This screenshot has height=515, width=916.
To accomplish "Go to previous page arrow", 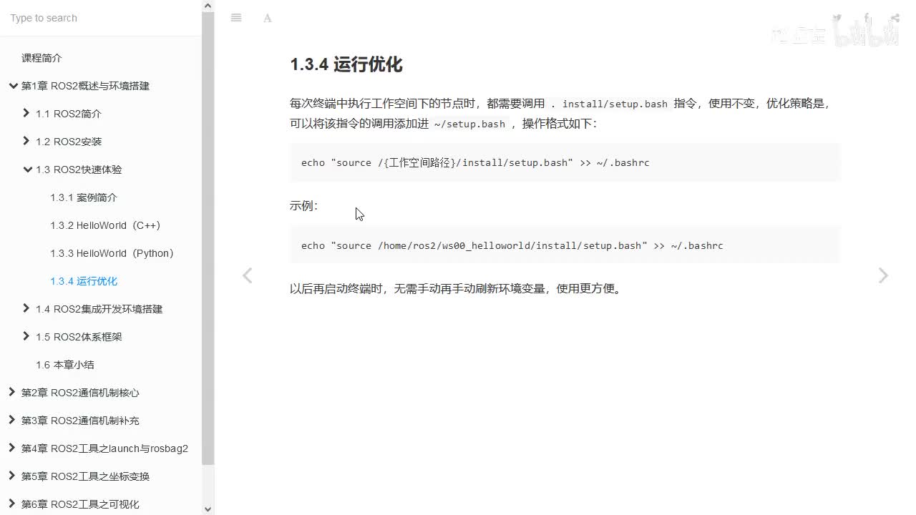I will pos(247,275).
